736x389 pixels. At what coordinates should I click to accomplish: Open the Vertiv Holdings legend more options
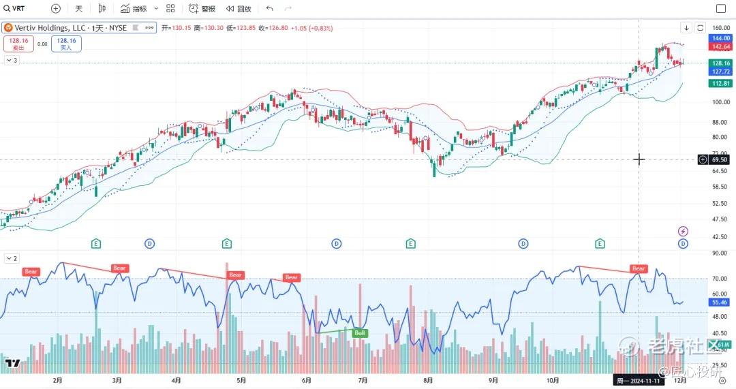coord(149,27)
